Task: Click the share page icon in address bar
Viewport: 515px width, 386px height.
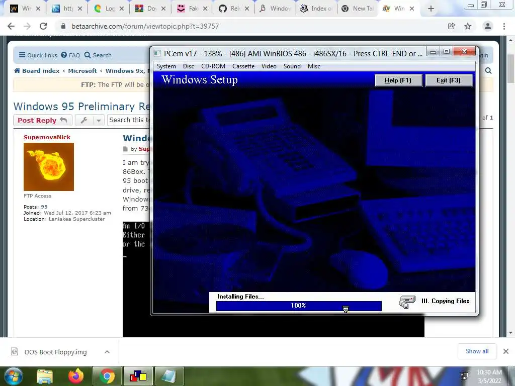Action: tap(452, 26)
